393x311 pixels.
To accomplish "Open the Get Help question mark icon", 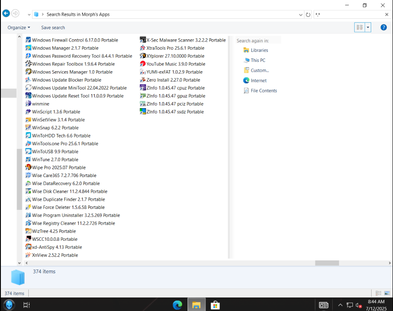I will pyautogui.click(x=383, y=27).
